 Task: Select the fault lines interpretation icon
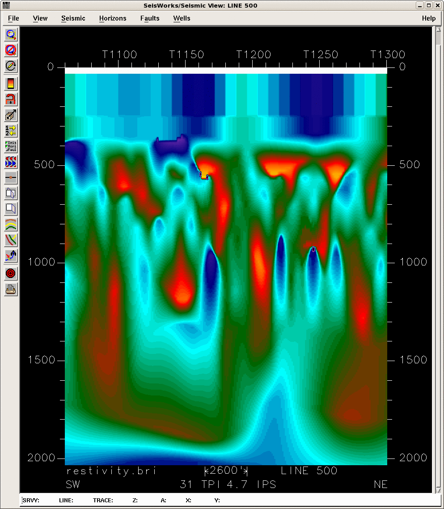(11, 240)
